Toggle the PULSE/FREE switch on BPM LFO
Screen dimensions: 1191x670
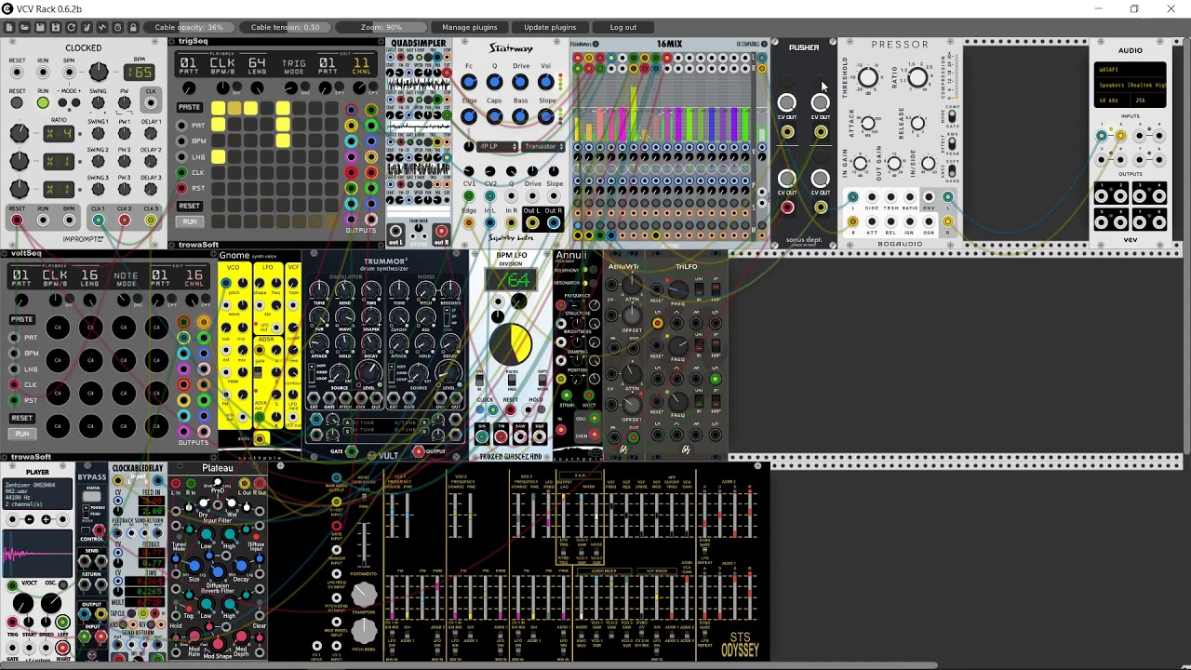(x=512, y=381)
